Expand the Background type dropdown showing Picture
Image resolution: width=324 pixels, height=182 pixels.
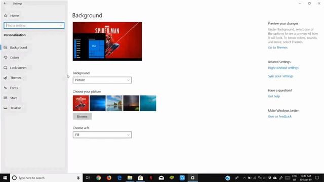[102, 80]
